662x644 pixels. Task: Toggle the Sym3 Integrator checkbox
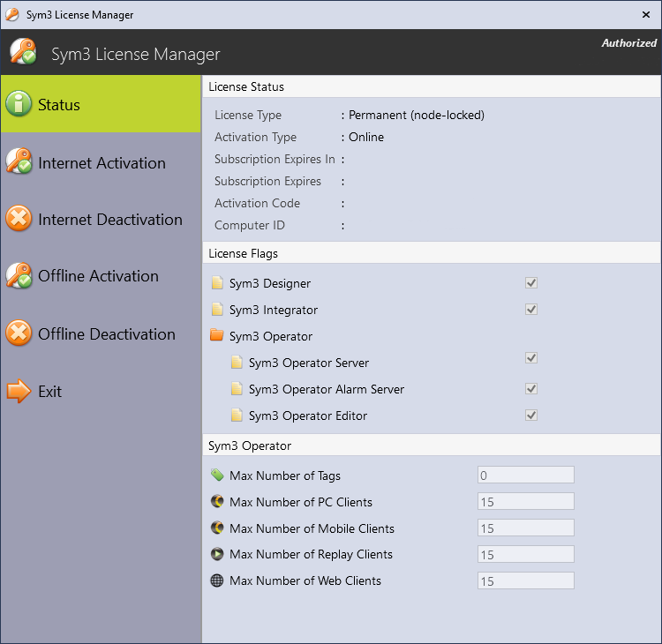point(531,310)
